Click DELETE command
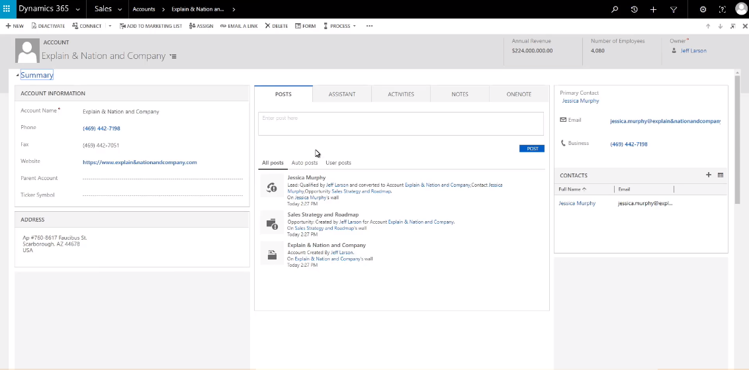 tap(276, 26)
